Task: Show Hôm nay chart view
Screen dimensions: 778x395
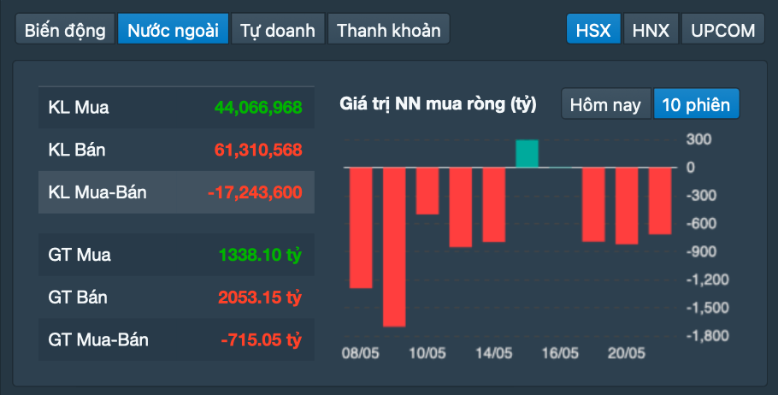Action: (605, 104)
